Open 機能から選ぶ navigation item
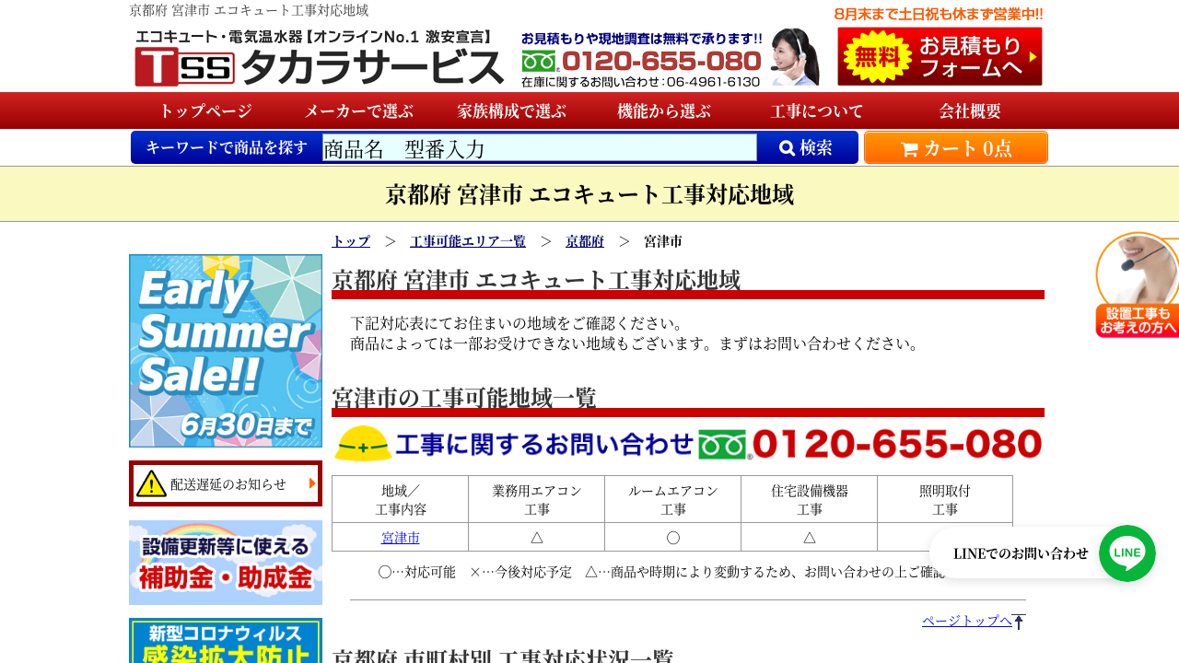 [x=664, y=111]
